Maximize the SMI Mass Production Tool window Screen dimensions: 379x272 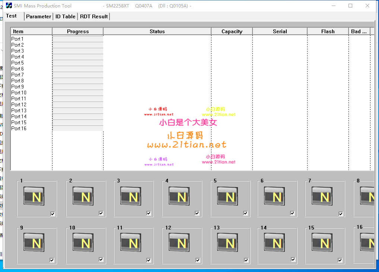[350, 6]
